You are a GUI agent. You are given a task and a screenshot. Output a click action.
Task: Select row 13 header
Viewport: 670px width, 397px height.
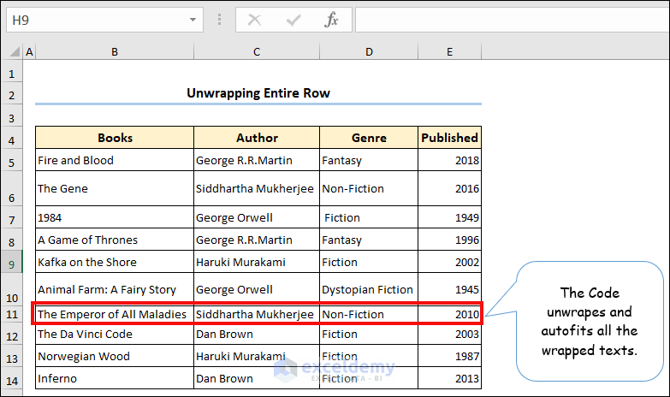[11, 356]
